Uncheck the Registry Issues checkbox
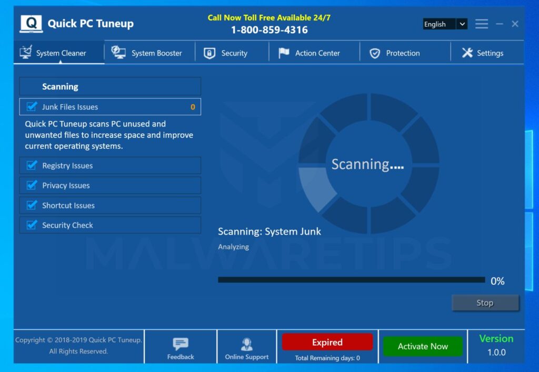Image resolution: width=539 pixels, height=372 pixels. 32,165
